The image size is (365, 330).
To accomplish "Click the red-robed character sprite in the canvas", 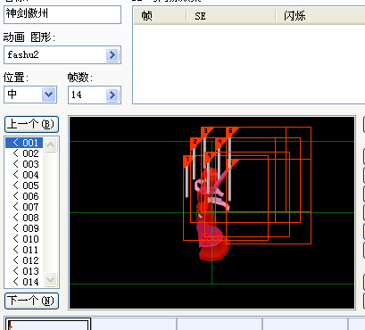I will point(213,214).
